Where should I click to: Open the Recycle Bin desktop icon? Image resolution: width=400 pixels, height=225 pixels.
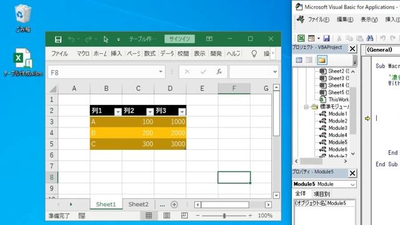(x=23, y=18)
